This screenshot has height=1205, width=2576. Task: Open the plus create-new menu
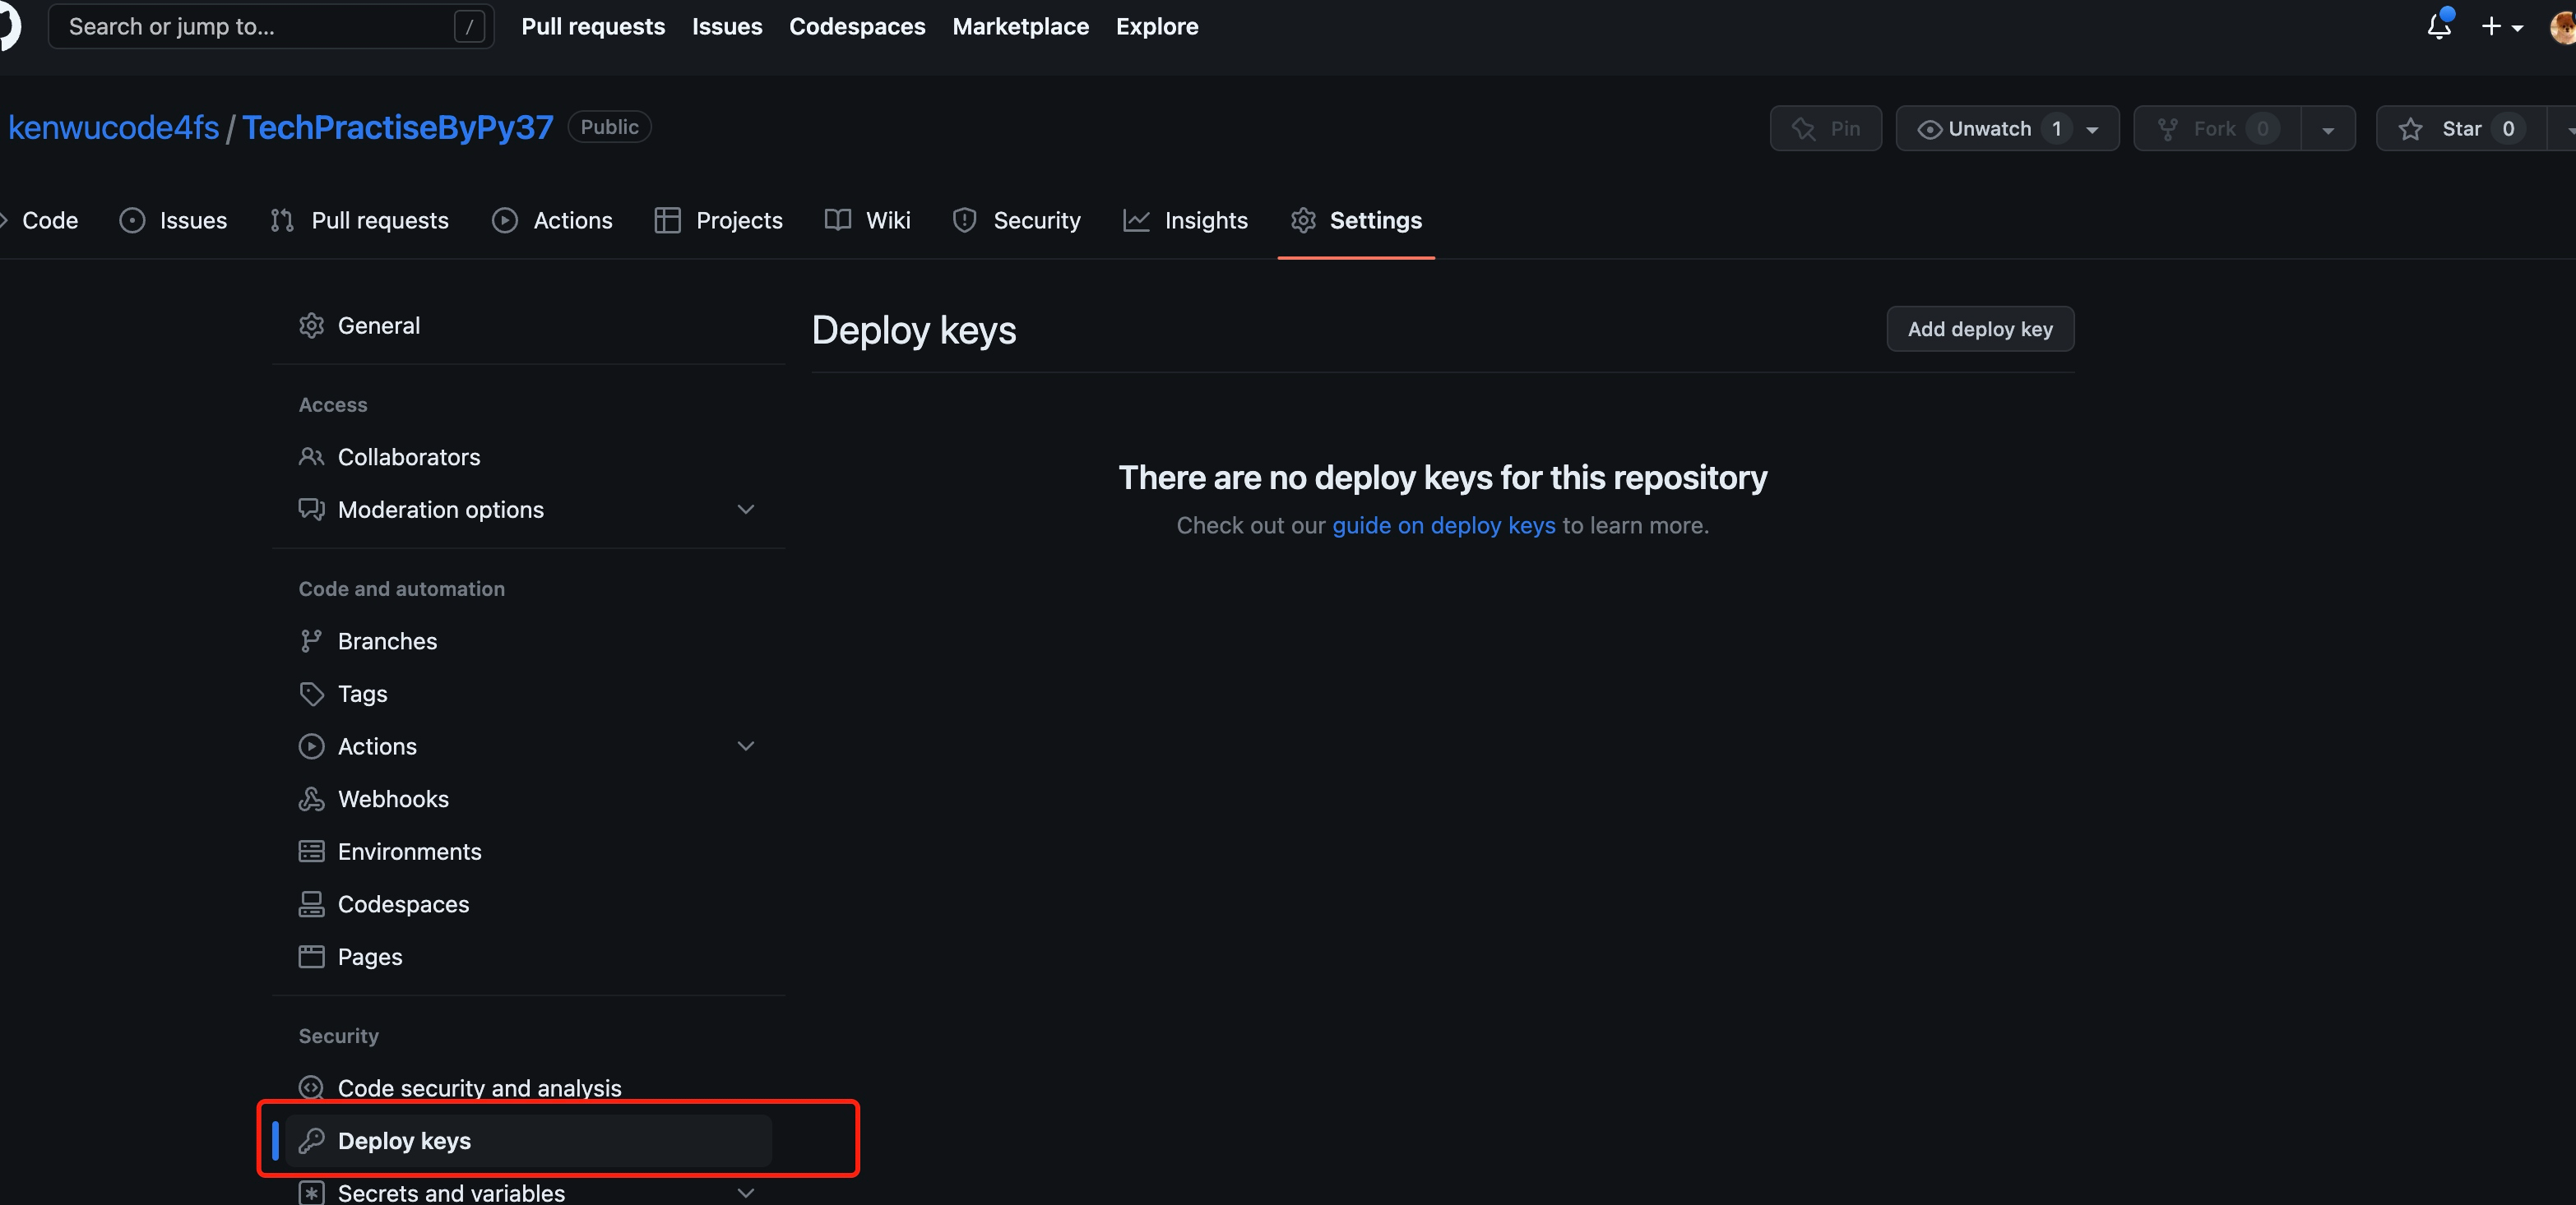click(x=2501, y=27)
